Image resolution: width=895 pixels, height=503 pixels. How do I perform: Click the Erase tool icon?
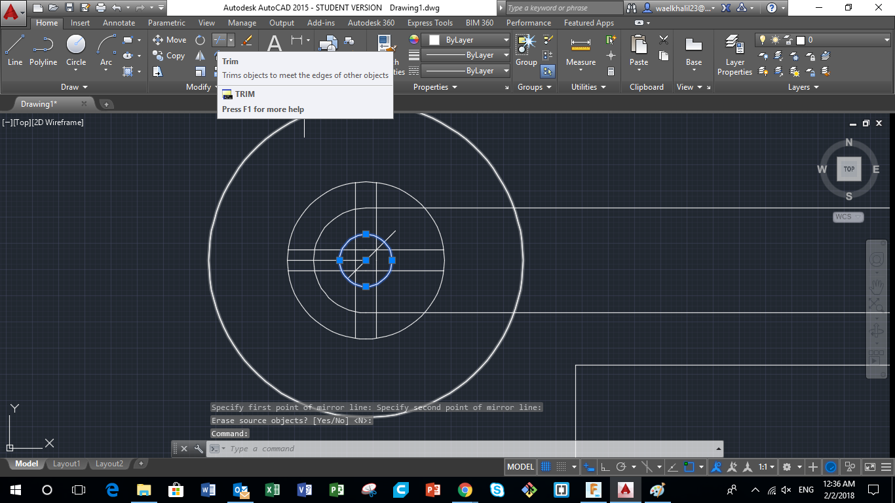pyautogui.click(x=247, y=40)
